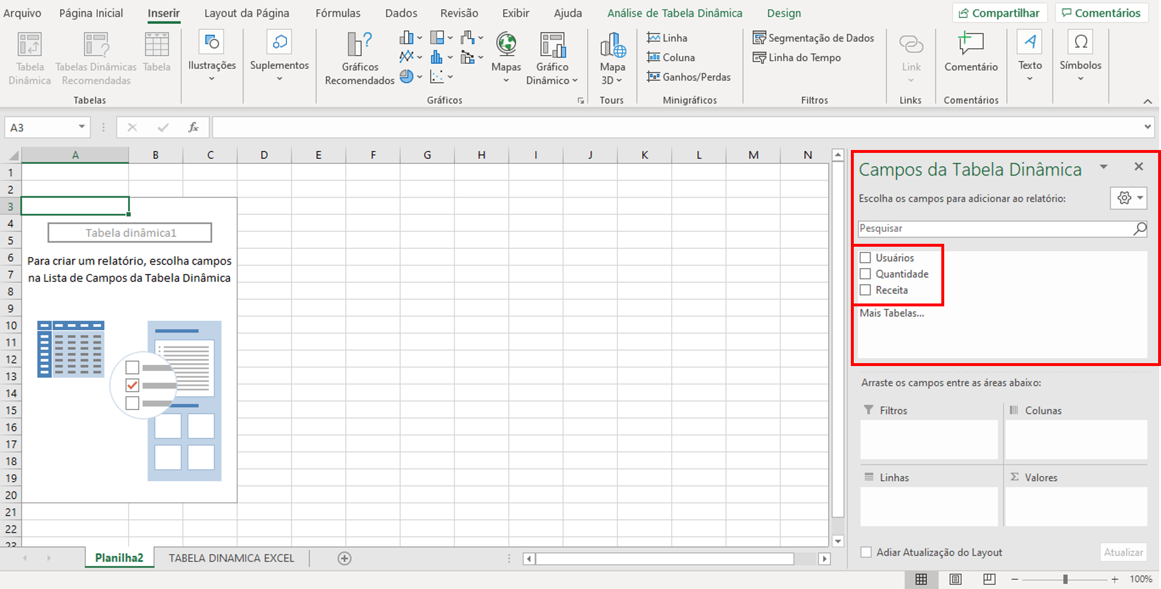
Task: Open scatter chart type dropdown
Action: coord(450,76)
